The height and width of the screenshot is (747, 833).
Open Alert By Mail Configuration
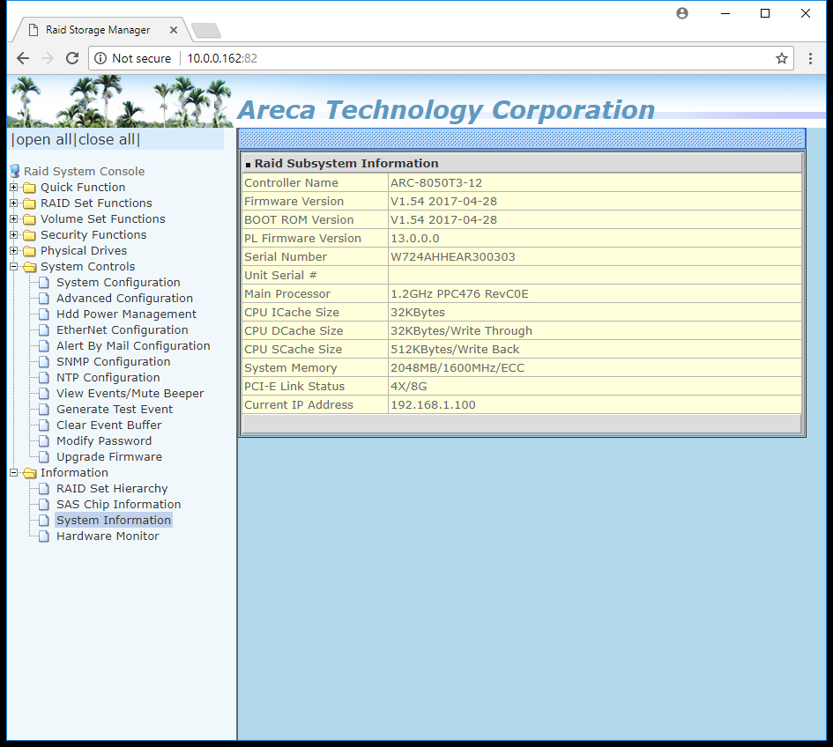(133, 346)
